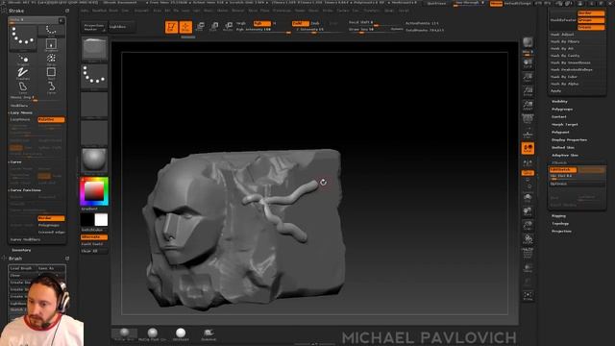Click Load Brush in the Brush palette
The width and height of the screenshot is (615, 346).
[x=22, y=268]
